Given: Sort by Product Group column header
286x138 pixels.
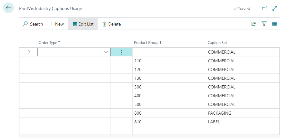Looking at the screenshot, I should (x=148, y=43).
